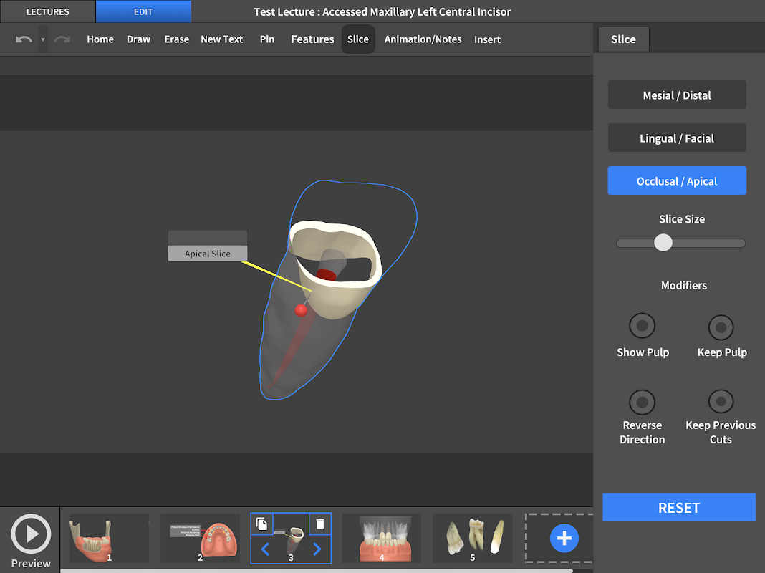Click the RESET button
The image size is (765, 573).
[679, 507]
